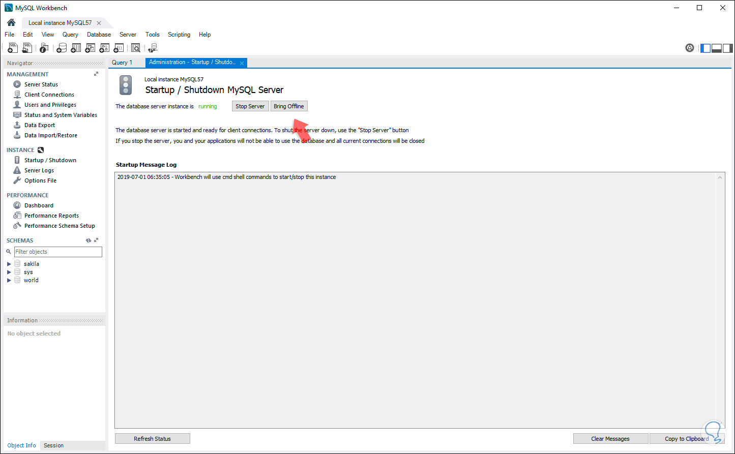Click the Bring Offline button
The height and width of the screenshot is (454, 735).
tap(289, 106)
